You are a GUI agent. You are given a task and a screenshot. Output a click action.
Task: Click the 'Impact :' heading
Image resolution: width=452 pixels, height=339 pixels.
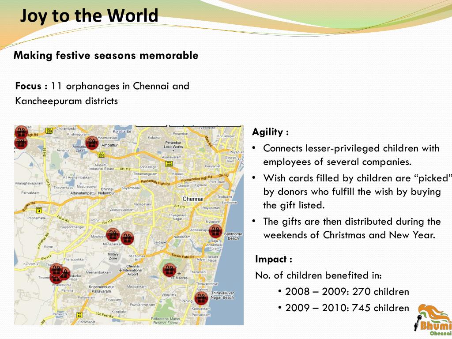point(273,259)
